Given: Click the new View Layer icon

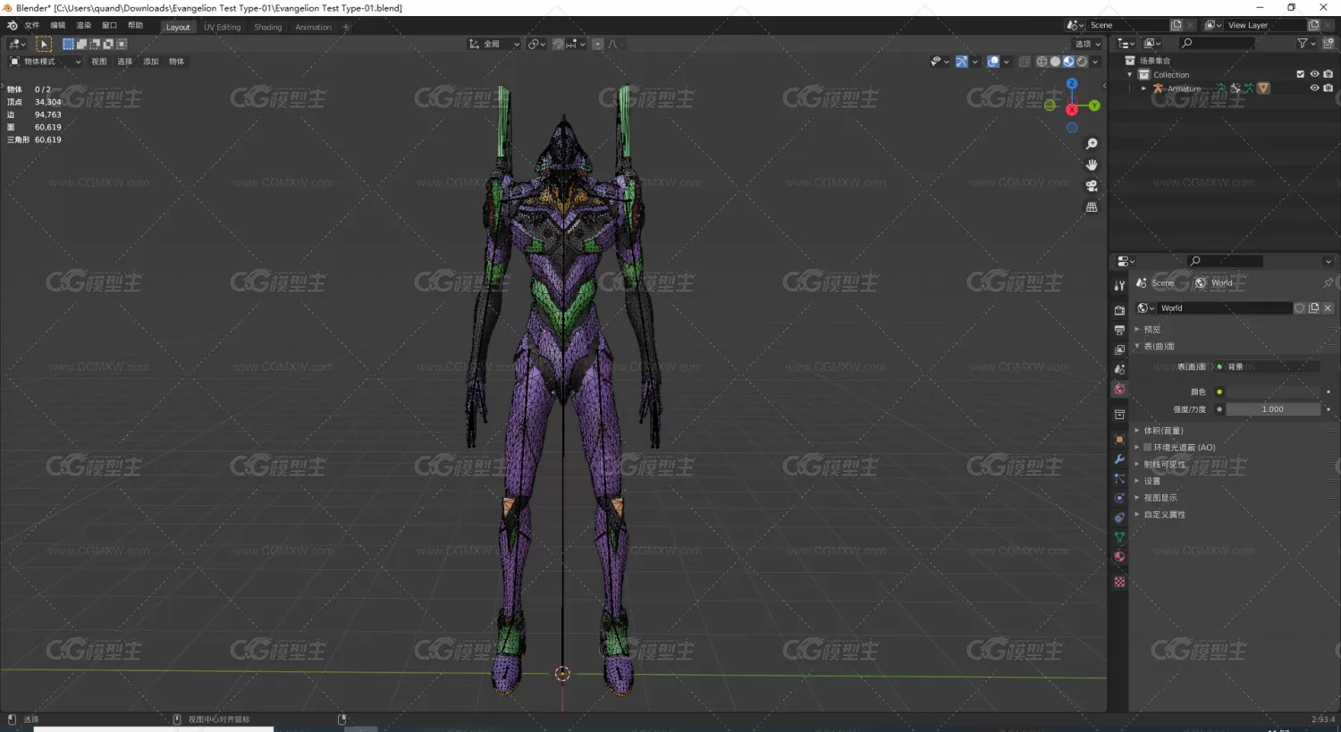Looking at the screenshot, I should point(1314,25).
